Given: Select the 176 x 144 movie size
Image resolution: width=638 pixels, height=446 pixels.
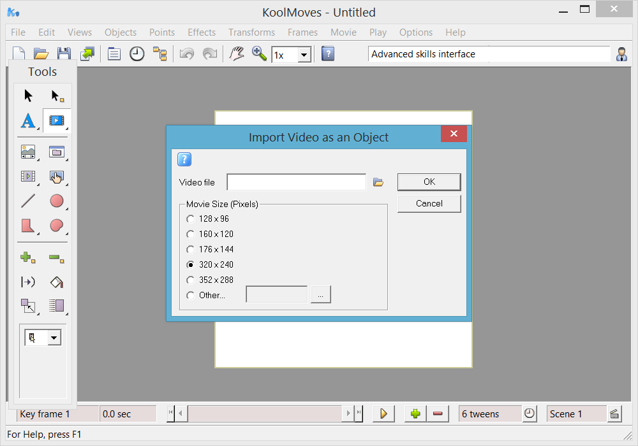Looking at the screenshot, I should point(209,249).
